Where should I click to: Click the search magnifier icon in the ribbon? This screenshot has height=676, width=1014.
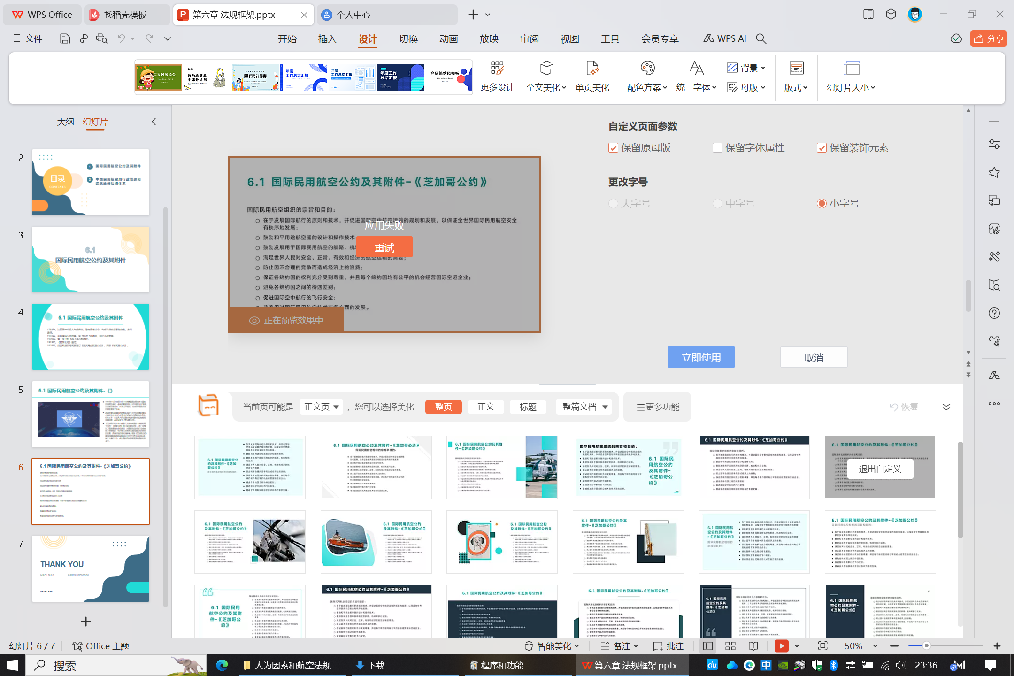click(761, 38)
